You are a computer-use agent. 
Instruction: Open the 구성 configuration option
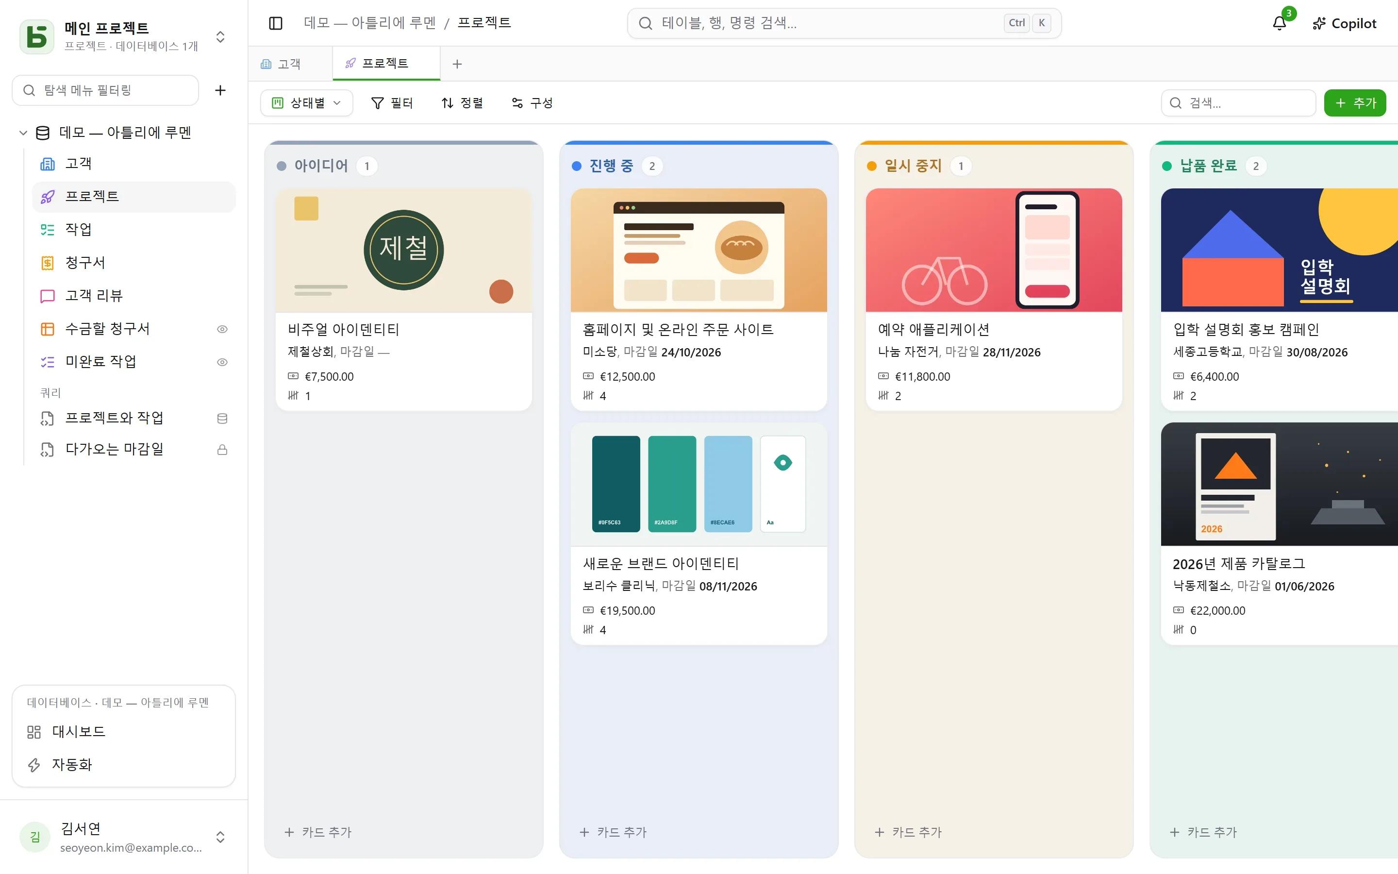coord(532,103)
